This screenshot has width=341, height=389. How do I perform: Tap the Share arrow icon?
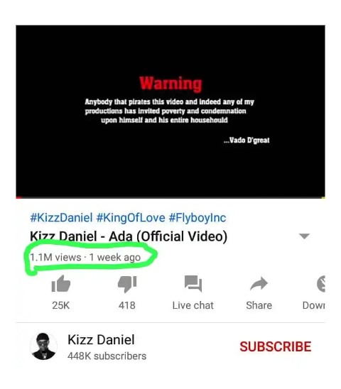[x=259, y=283]
